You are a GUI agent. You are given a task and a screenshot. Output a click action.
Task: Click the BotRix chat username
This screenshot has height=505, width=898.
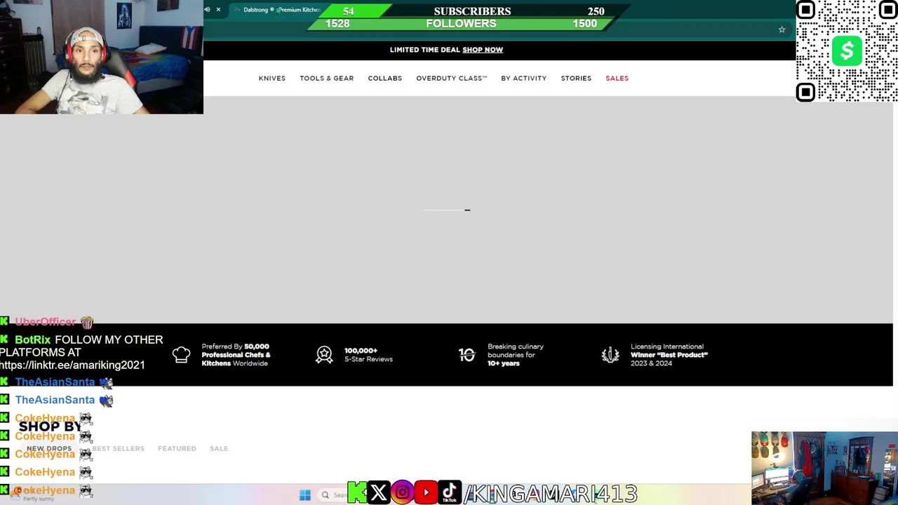[x=33, y=340]
